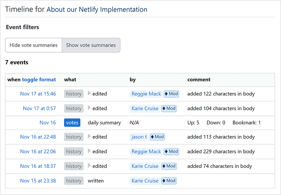Click Mod badge next to Reggie Mack, Nov 17

[x=171, y=94]
